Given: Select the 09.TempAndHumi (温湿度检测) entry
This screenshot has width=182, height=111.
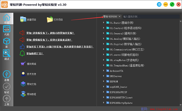Looking at the screenshot, I should [127, 65].
